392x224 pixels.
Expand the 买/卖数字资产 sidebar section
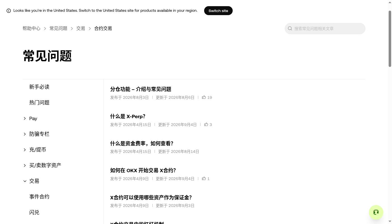pos(25,165)
